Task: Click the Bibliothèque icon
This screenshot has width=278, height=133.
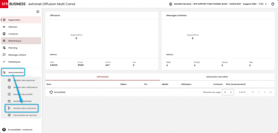Action: click(x=4, y=41)
